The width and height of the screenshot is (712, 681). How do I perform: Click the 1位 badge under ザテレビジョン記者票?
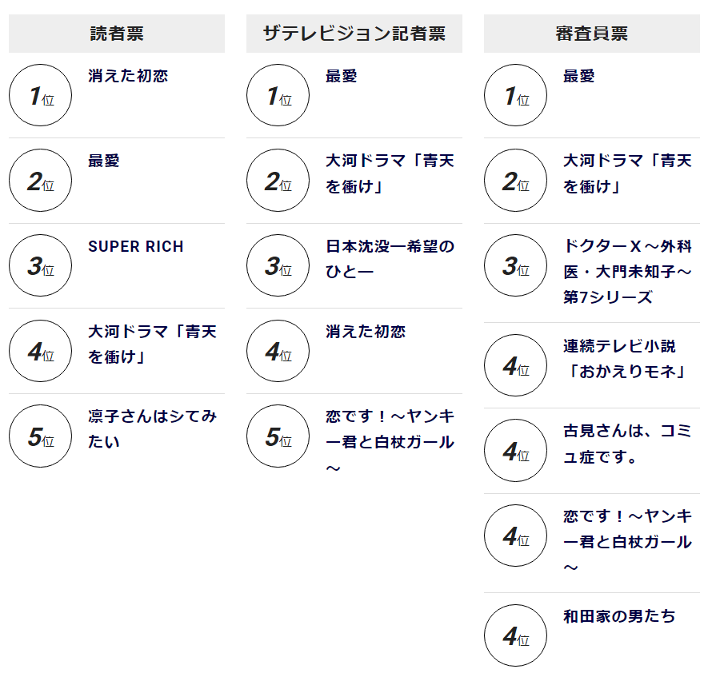[x=278, y=95]
